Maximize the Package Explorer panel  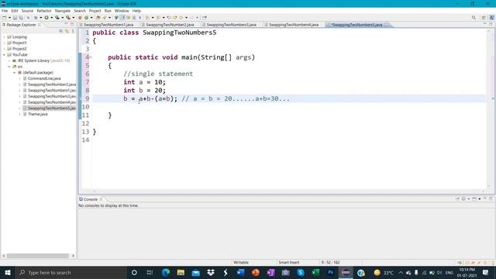[72, 24]
